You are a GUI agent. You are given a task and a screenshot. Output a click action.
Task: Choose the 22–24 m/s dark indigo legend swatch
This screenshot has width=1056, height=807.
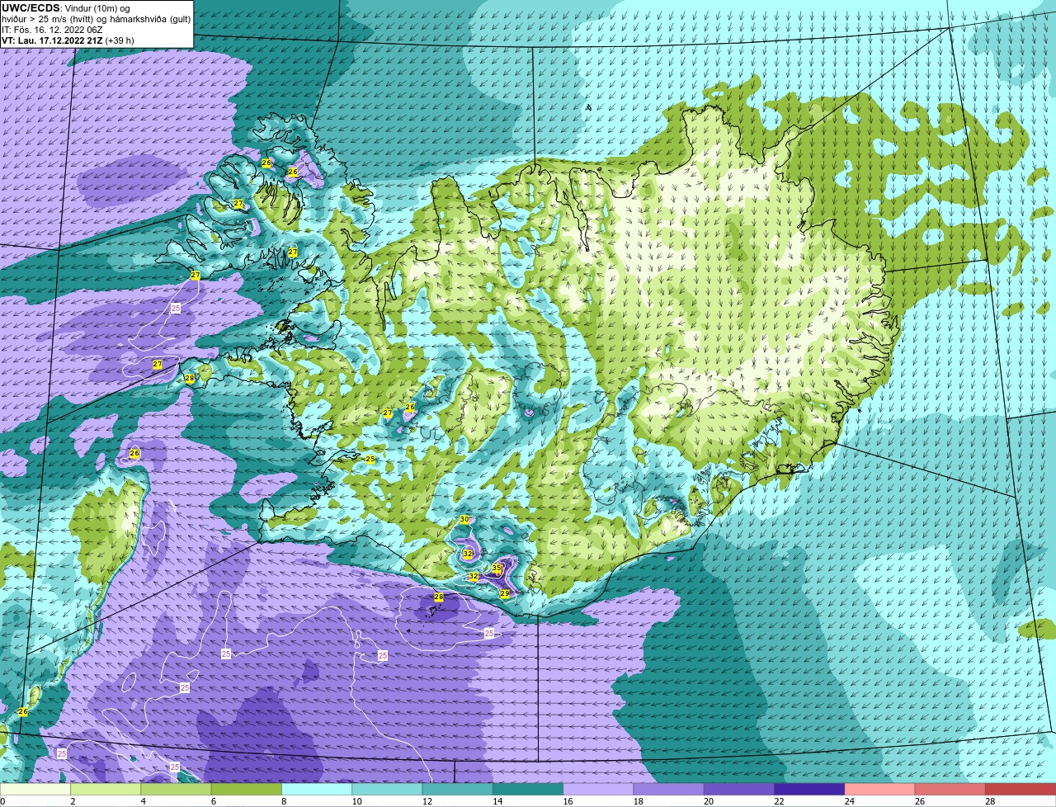pyautogui.click(x=809, y=790)
